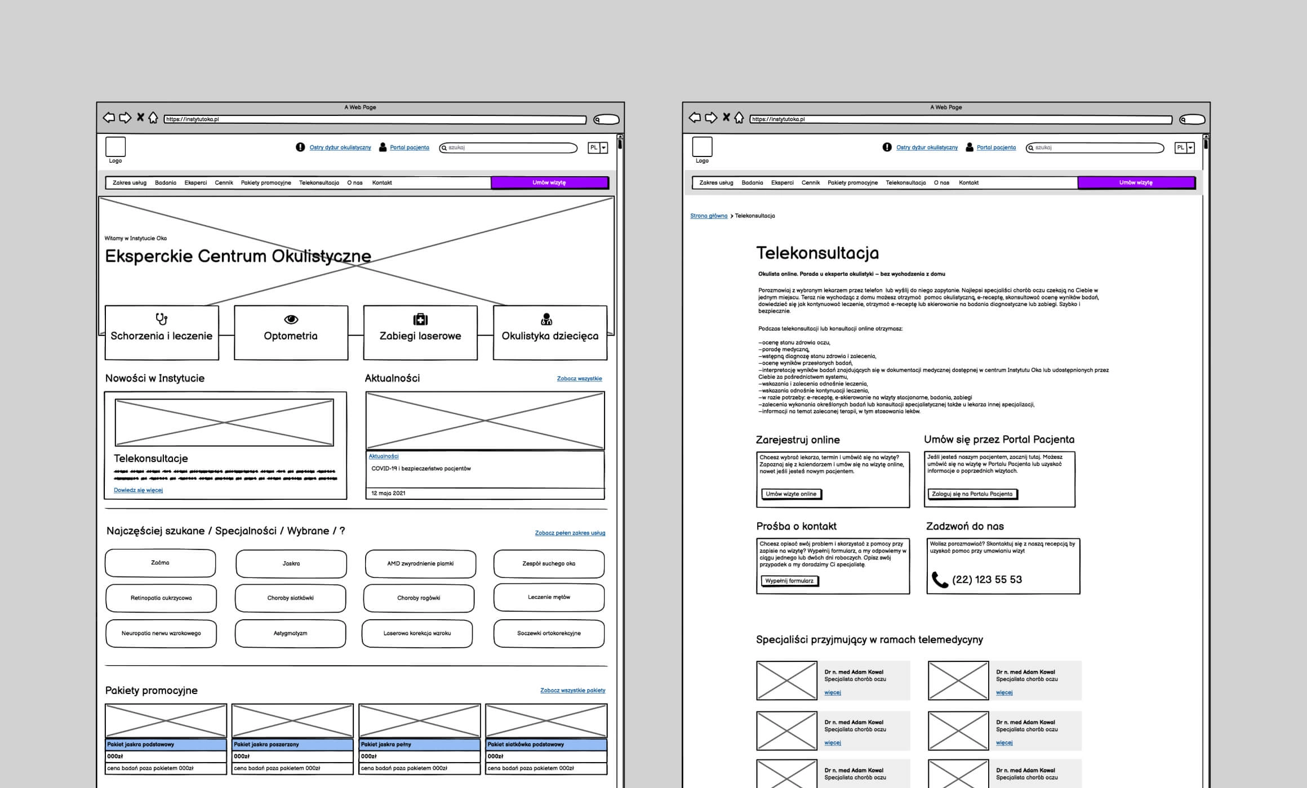Click the vertical scrollbar thumb in right window

coord(1206,144)
